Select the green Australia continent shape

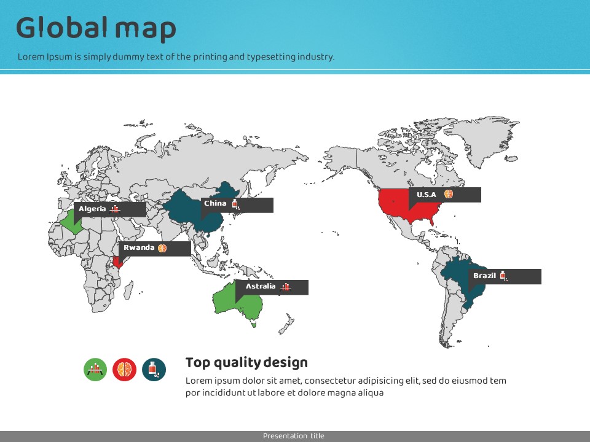pyautogui.click(x=227, y=301)
